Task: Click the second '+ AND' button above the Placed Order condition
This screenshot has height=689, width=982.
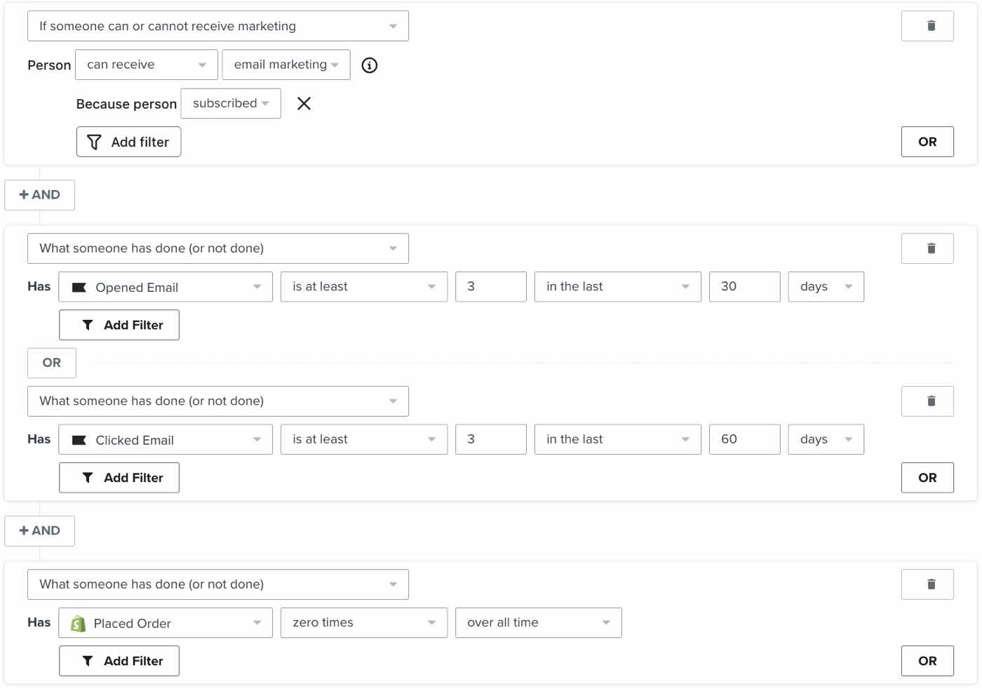Action: pyautogui.click(x=39, y=531)
